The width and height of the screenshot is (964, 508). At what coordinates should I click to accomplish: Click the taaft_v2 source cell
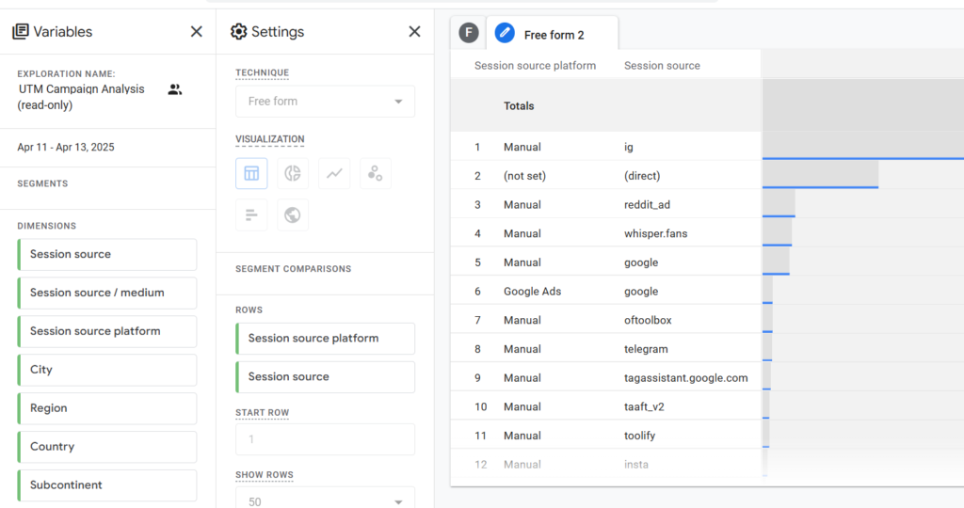(644, 406)
